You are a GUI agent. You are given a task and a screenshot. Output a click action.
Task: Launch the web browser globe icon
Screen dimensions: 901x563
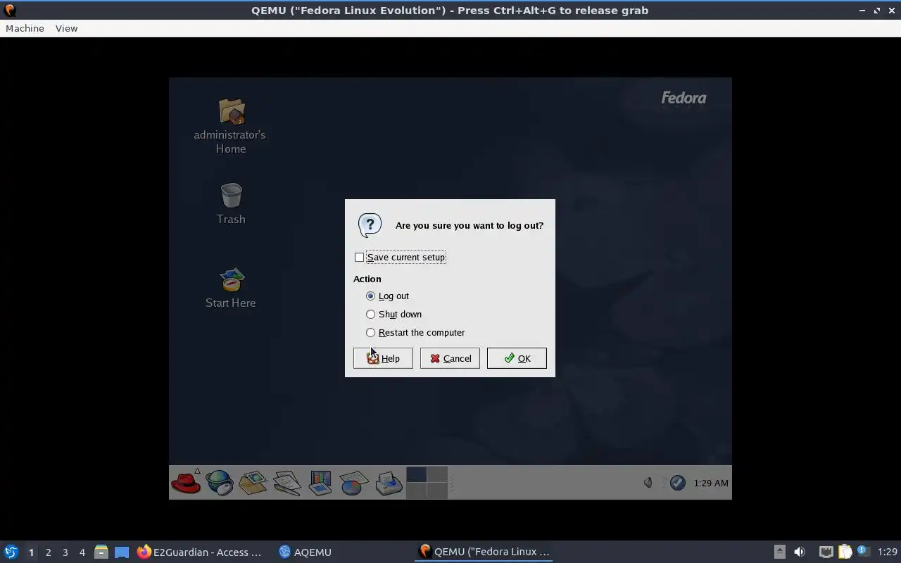(x=220, y=483)
